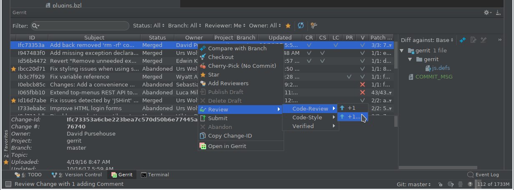Click the refresh changes icon

click(300, 26)
